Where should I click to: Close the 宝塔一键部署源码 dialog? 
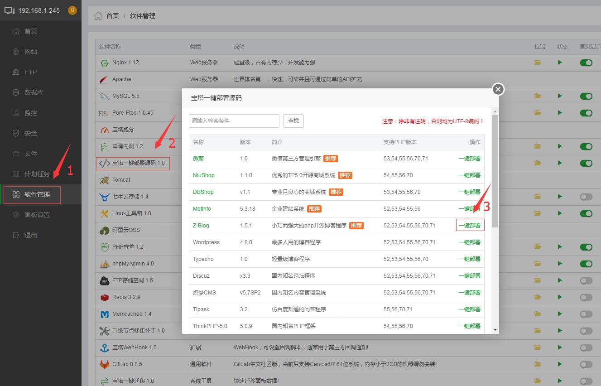(x=498, y=89)
